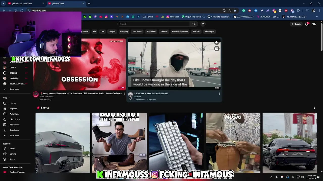Show hidden system tray icons
Viewport: 323px width, 181px height.
click(x=271, y=177)
